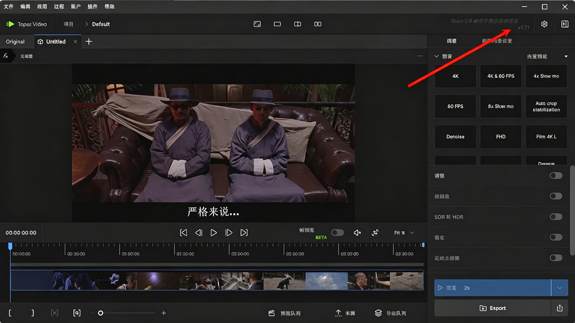575x323 pixels.
Task: Open the 过程 menu
Action: [59, 7]
